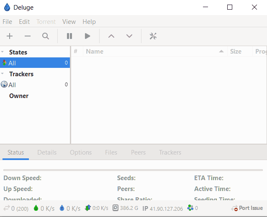The width and height of the screenshot is (267, 217).
Task: Click connections status showing 0 (200)
Action: click(16, 208)
